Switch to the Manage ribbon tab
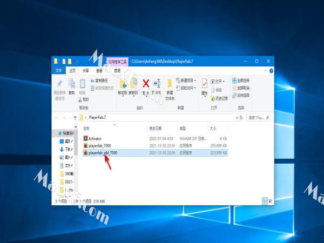Image resolution: width=324 pixels, height=243 pixels. (x=117, y=71)
